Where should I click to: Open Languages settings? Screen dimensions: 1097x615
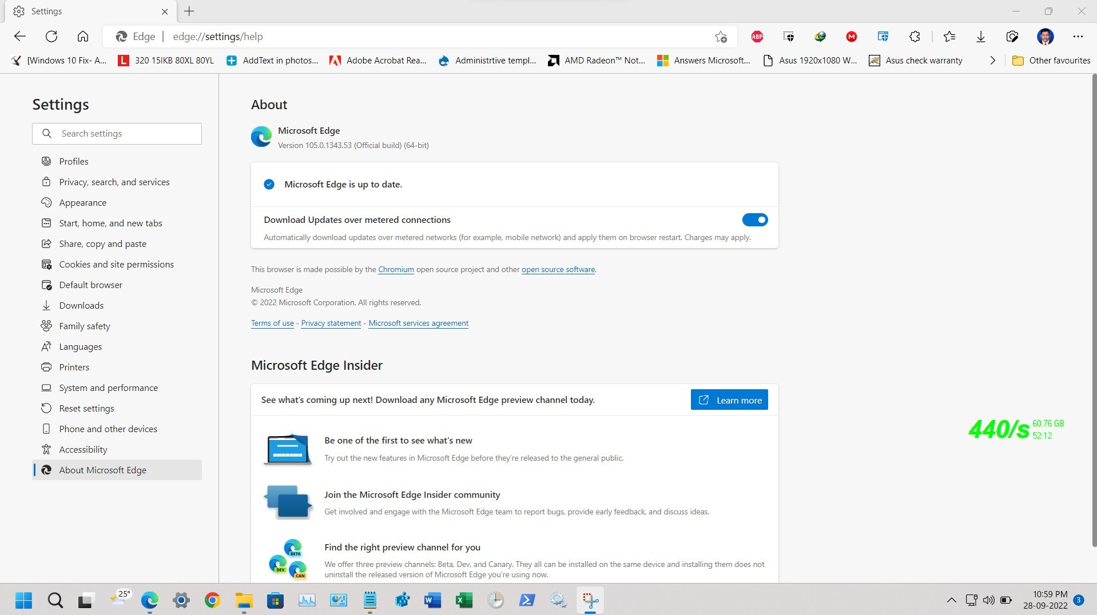pos(117,346)
